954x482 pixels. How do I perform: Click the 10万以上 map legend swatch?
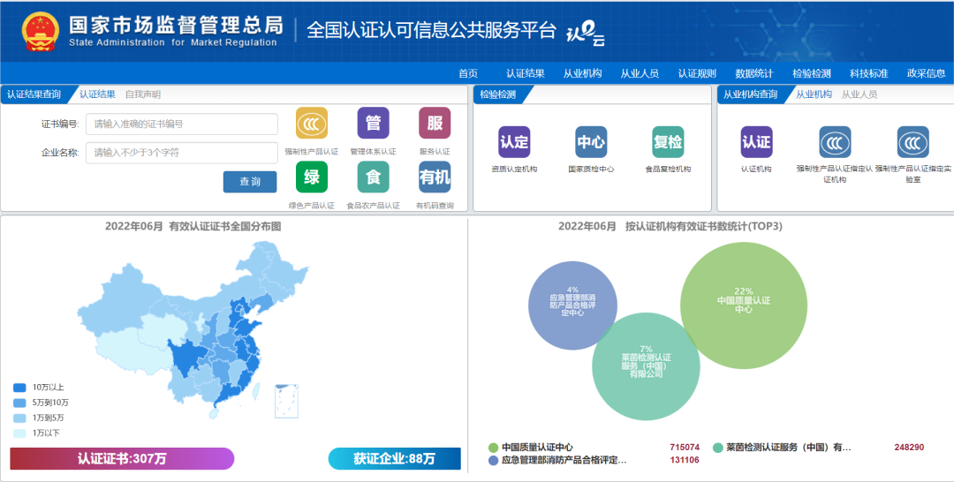coord(20,388)
